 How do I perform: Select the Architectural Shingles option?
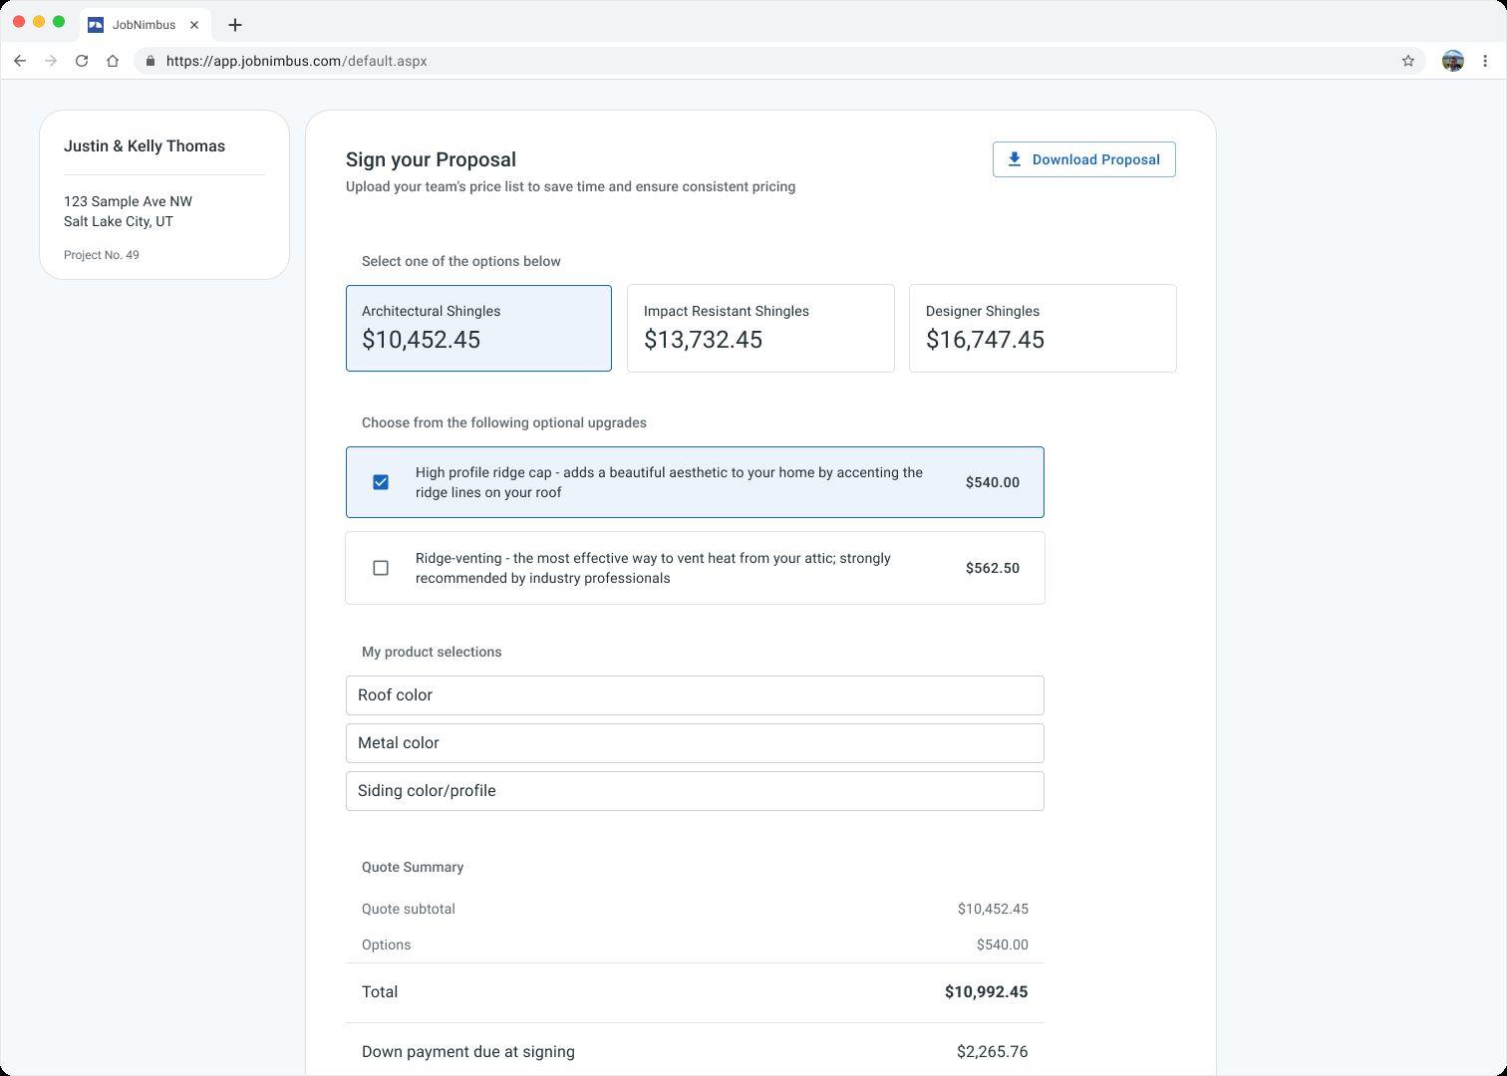(x=478, y=328)
